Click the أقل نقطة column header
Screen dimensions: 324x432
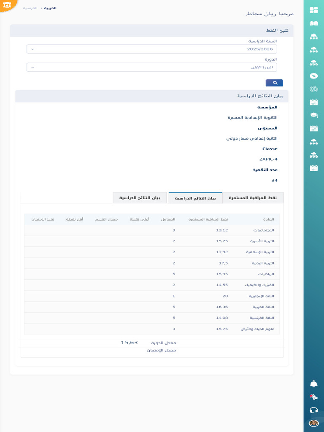[x=74, y=219]
